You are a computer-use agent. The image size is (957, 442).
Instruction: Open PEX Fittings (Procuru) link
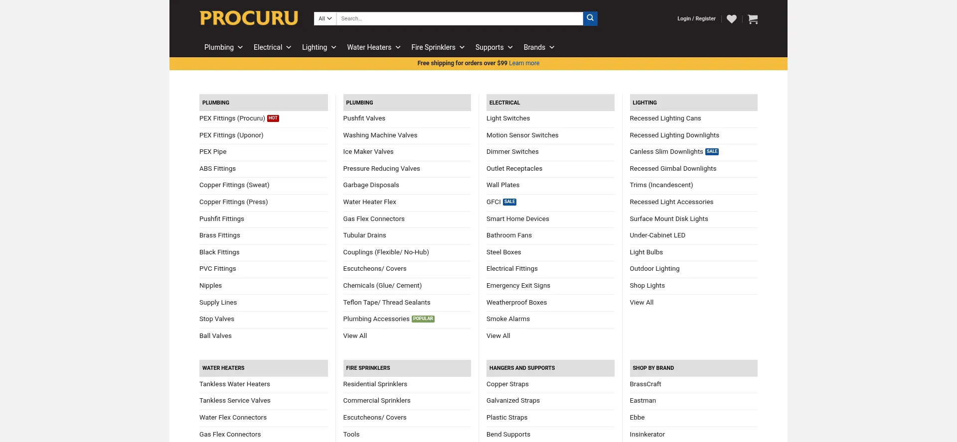[232, 118]
